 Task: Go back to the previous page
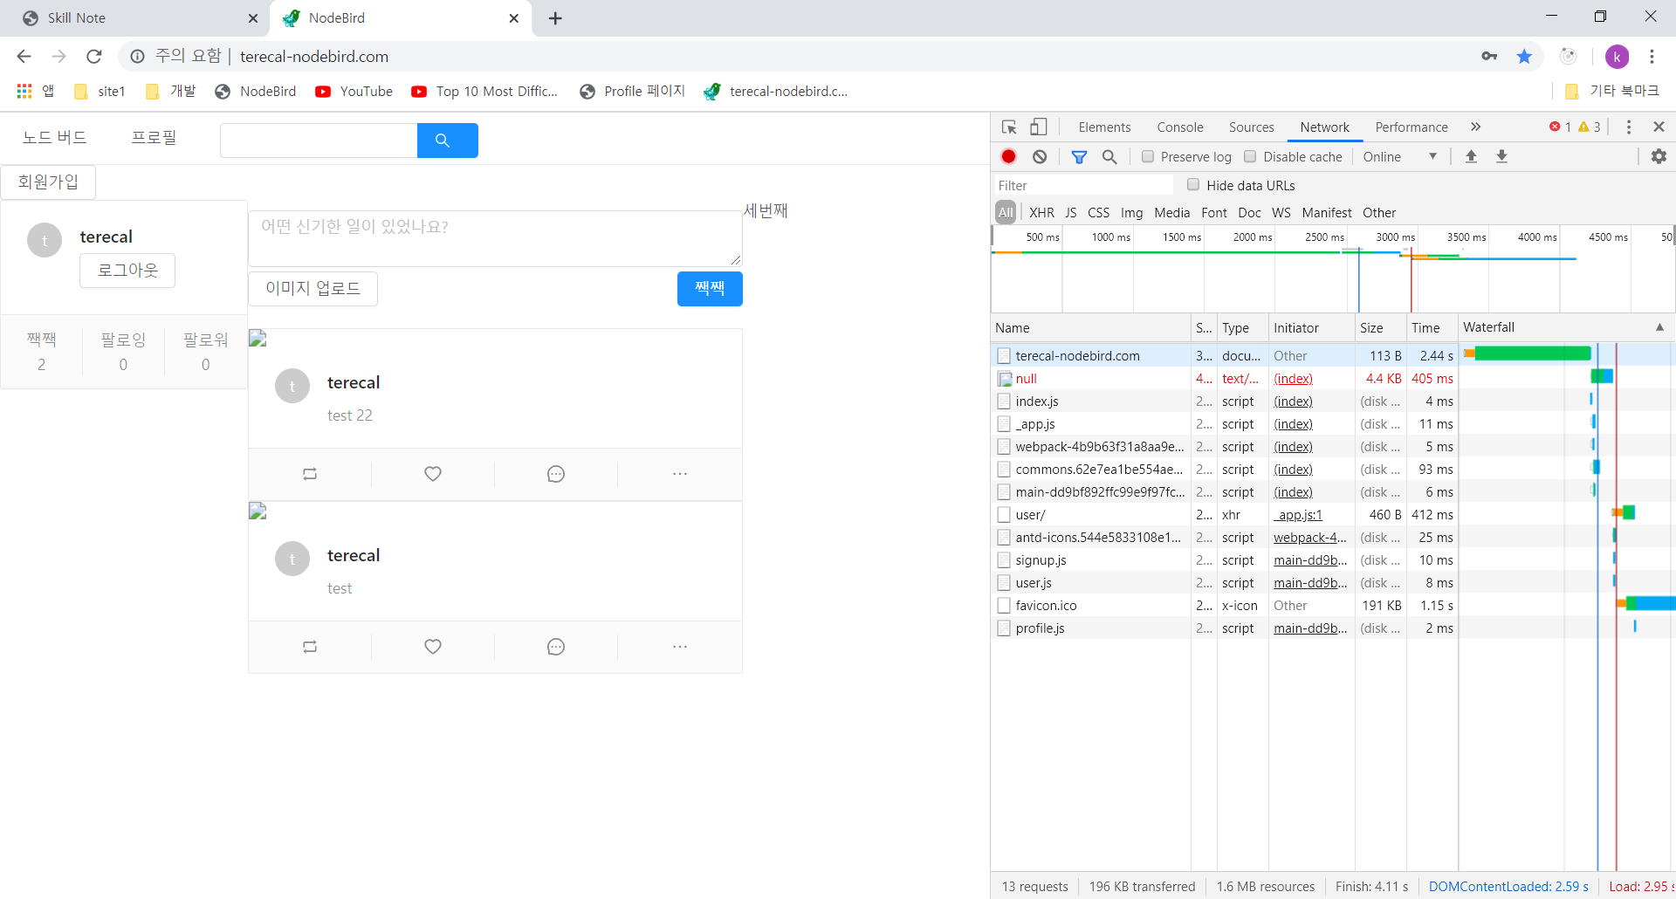[x=24, y=57]
